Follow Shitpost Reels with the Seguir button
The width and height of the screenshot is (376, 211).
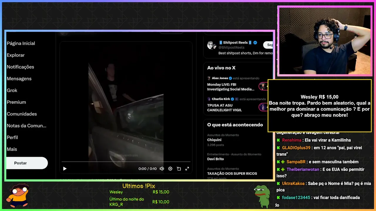(268, 45)
